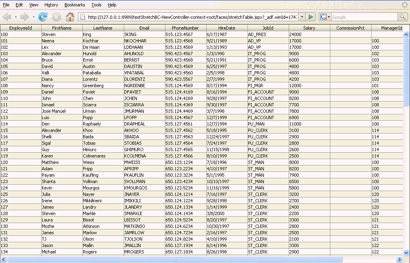Open the URL history dropdown
Screen dimensions: 410x263
click(302, 17)
